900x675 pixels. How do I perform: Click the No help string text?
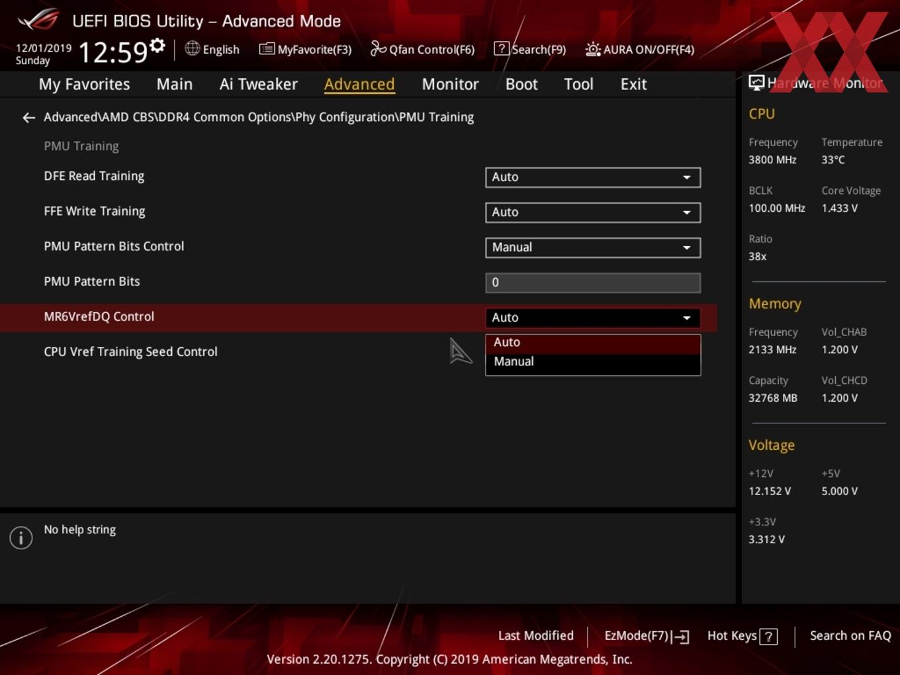coord(80,530)
